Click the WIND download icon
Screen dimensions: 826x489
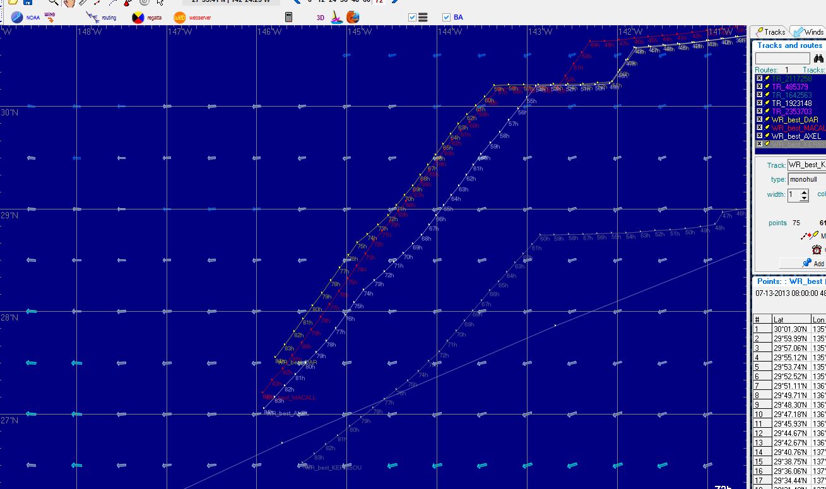click(50, 17)
